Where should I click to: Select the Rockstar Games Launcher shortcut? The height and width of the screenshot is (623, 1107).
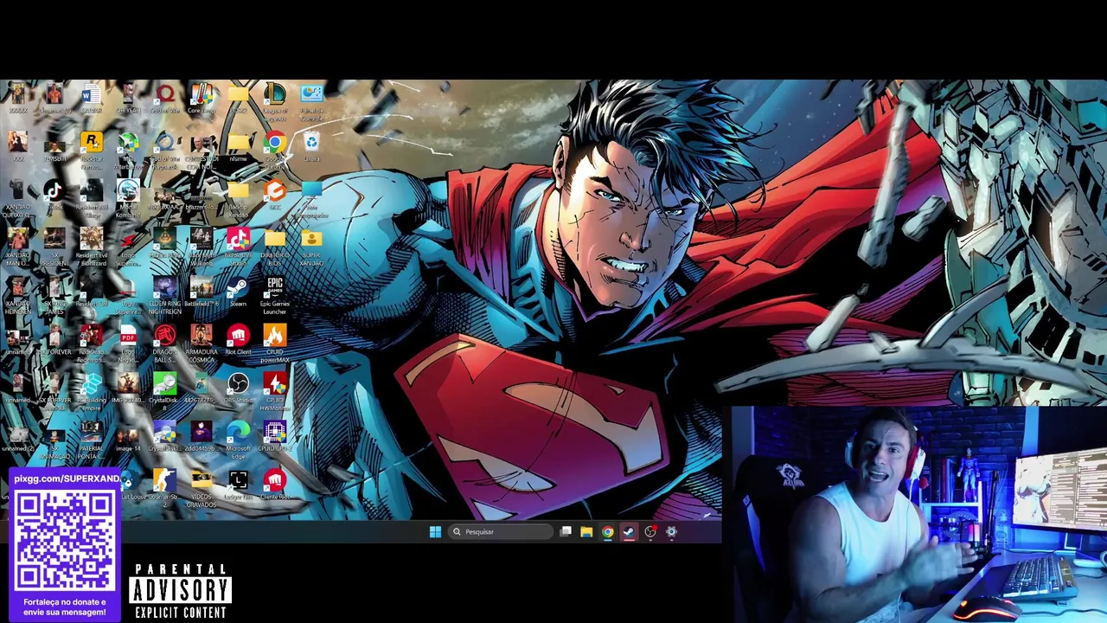(92, 151)
